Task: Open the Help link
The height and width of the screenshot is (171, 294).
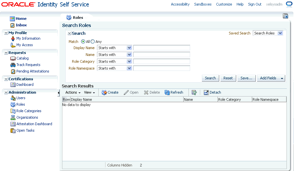Action: pos(240,4)
